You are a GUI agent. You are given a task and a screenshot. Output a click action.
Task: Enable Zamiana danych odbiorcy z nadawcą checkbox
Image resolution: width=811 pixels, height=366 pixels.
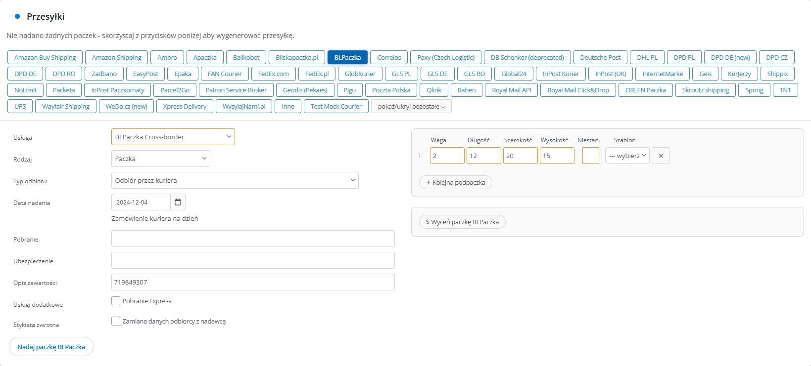coord(116,321)
